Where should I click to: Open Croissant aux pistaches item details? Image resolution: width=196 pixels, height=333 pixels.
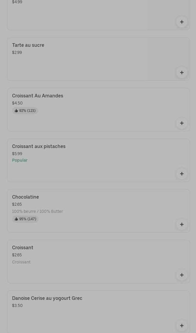pyautogui.click(x=39, y=147)
